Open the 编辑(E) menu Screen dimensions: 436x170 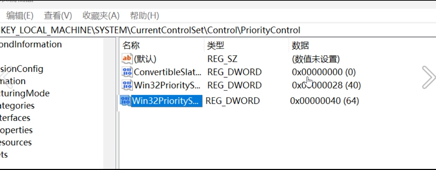point(20,16)
